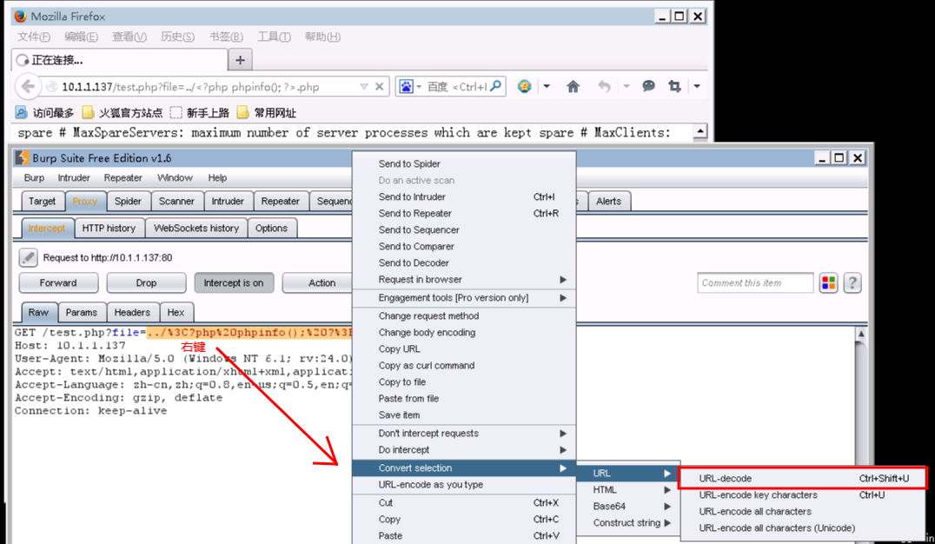Switch to HTTP history tab
The image size is (935, 544).
109,228
